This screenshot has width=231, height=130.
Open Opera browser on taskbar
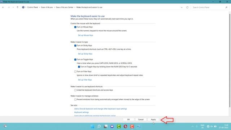[x=125, y=126]
